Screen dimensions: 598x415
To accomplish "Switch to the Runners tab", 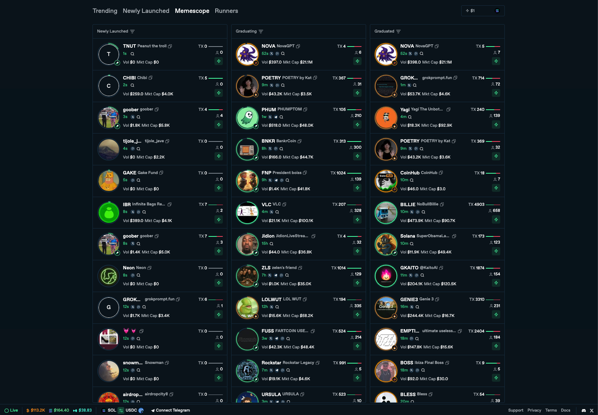I will [226, 11].
